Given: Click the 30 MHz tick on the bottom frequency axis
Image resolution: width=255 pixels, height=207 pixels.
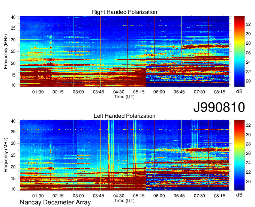Looking at the screenshot, I should tap(13, 143).
